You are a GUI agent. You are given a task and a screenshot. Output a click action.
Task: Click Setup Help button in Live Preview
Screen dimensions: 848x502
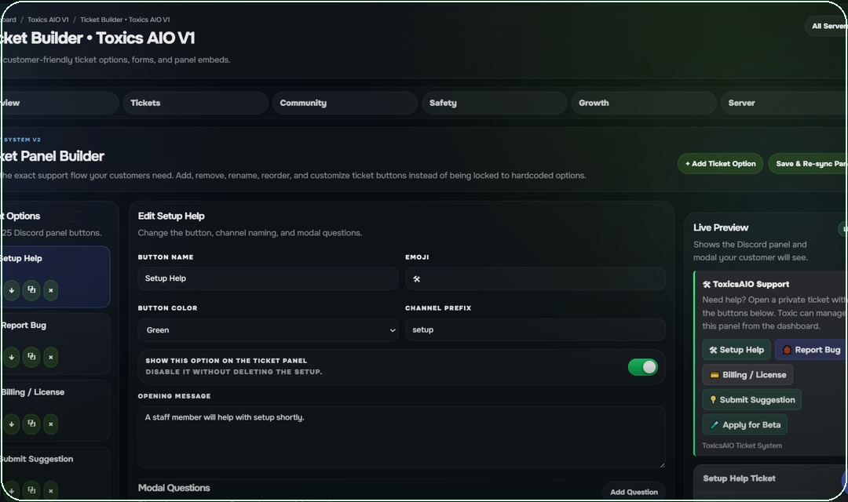[x=736, y=350]
